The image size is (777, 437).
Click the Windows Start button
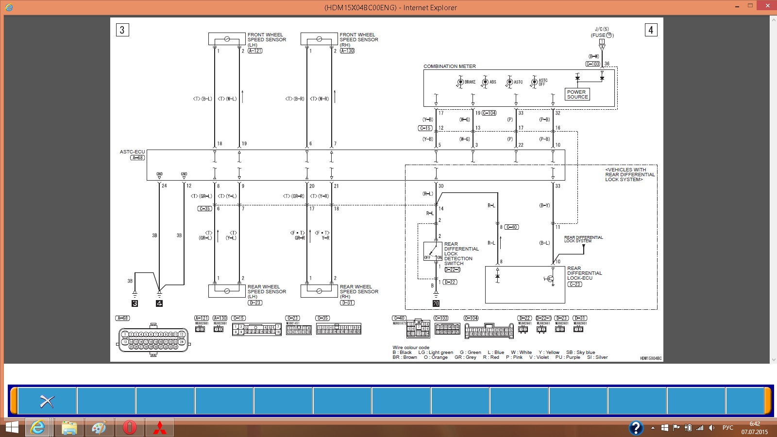click(12, 428)
